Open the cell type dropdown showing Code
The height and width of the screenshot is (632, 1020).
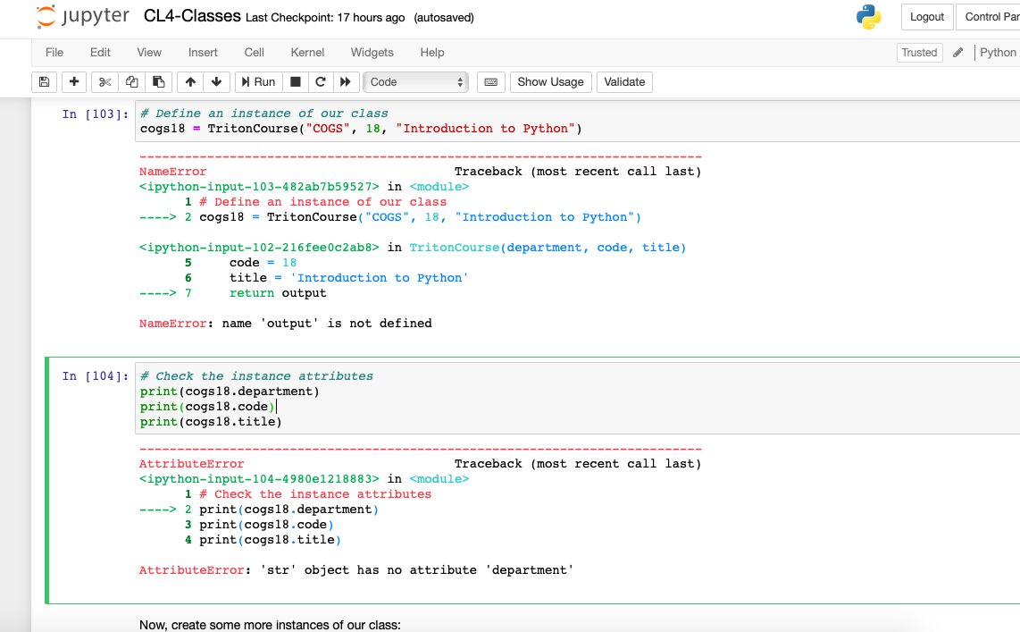coord(415,81)
